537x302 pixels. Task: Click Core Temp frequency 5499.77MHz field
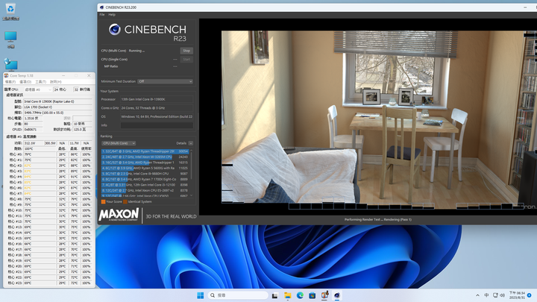coord(57,113)
